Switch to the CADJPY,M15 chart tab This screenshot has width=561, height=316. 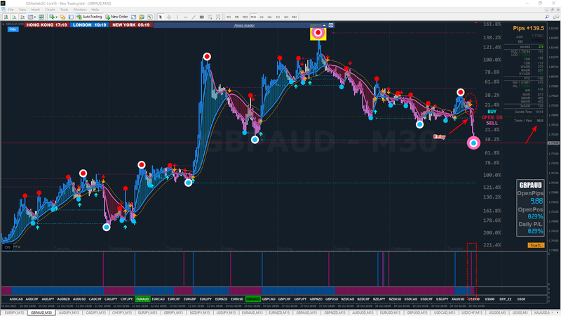point(96,312)
